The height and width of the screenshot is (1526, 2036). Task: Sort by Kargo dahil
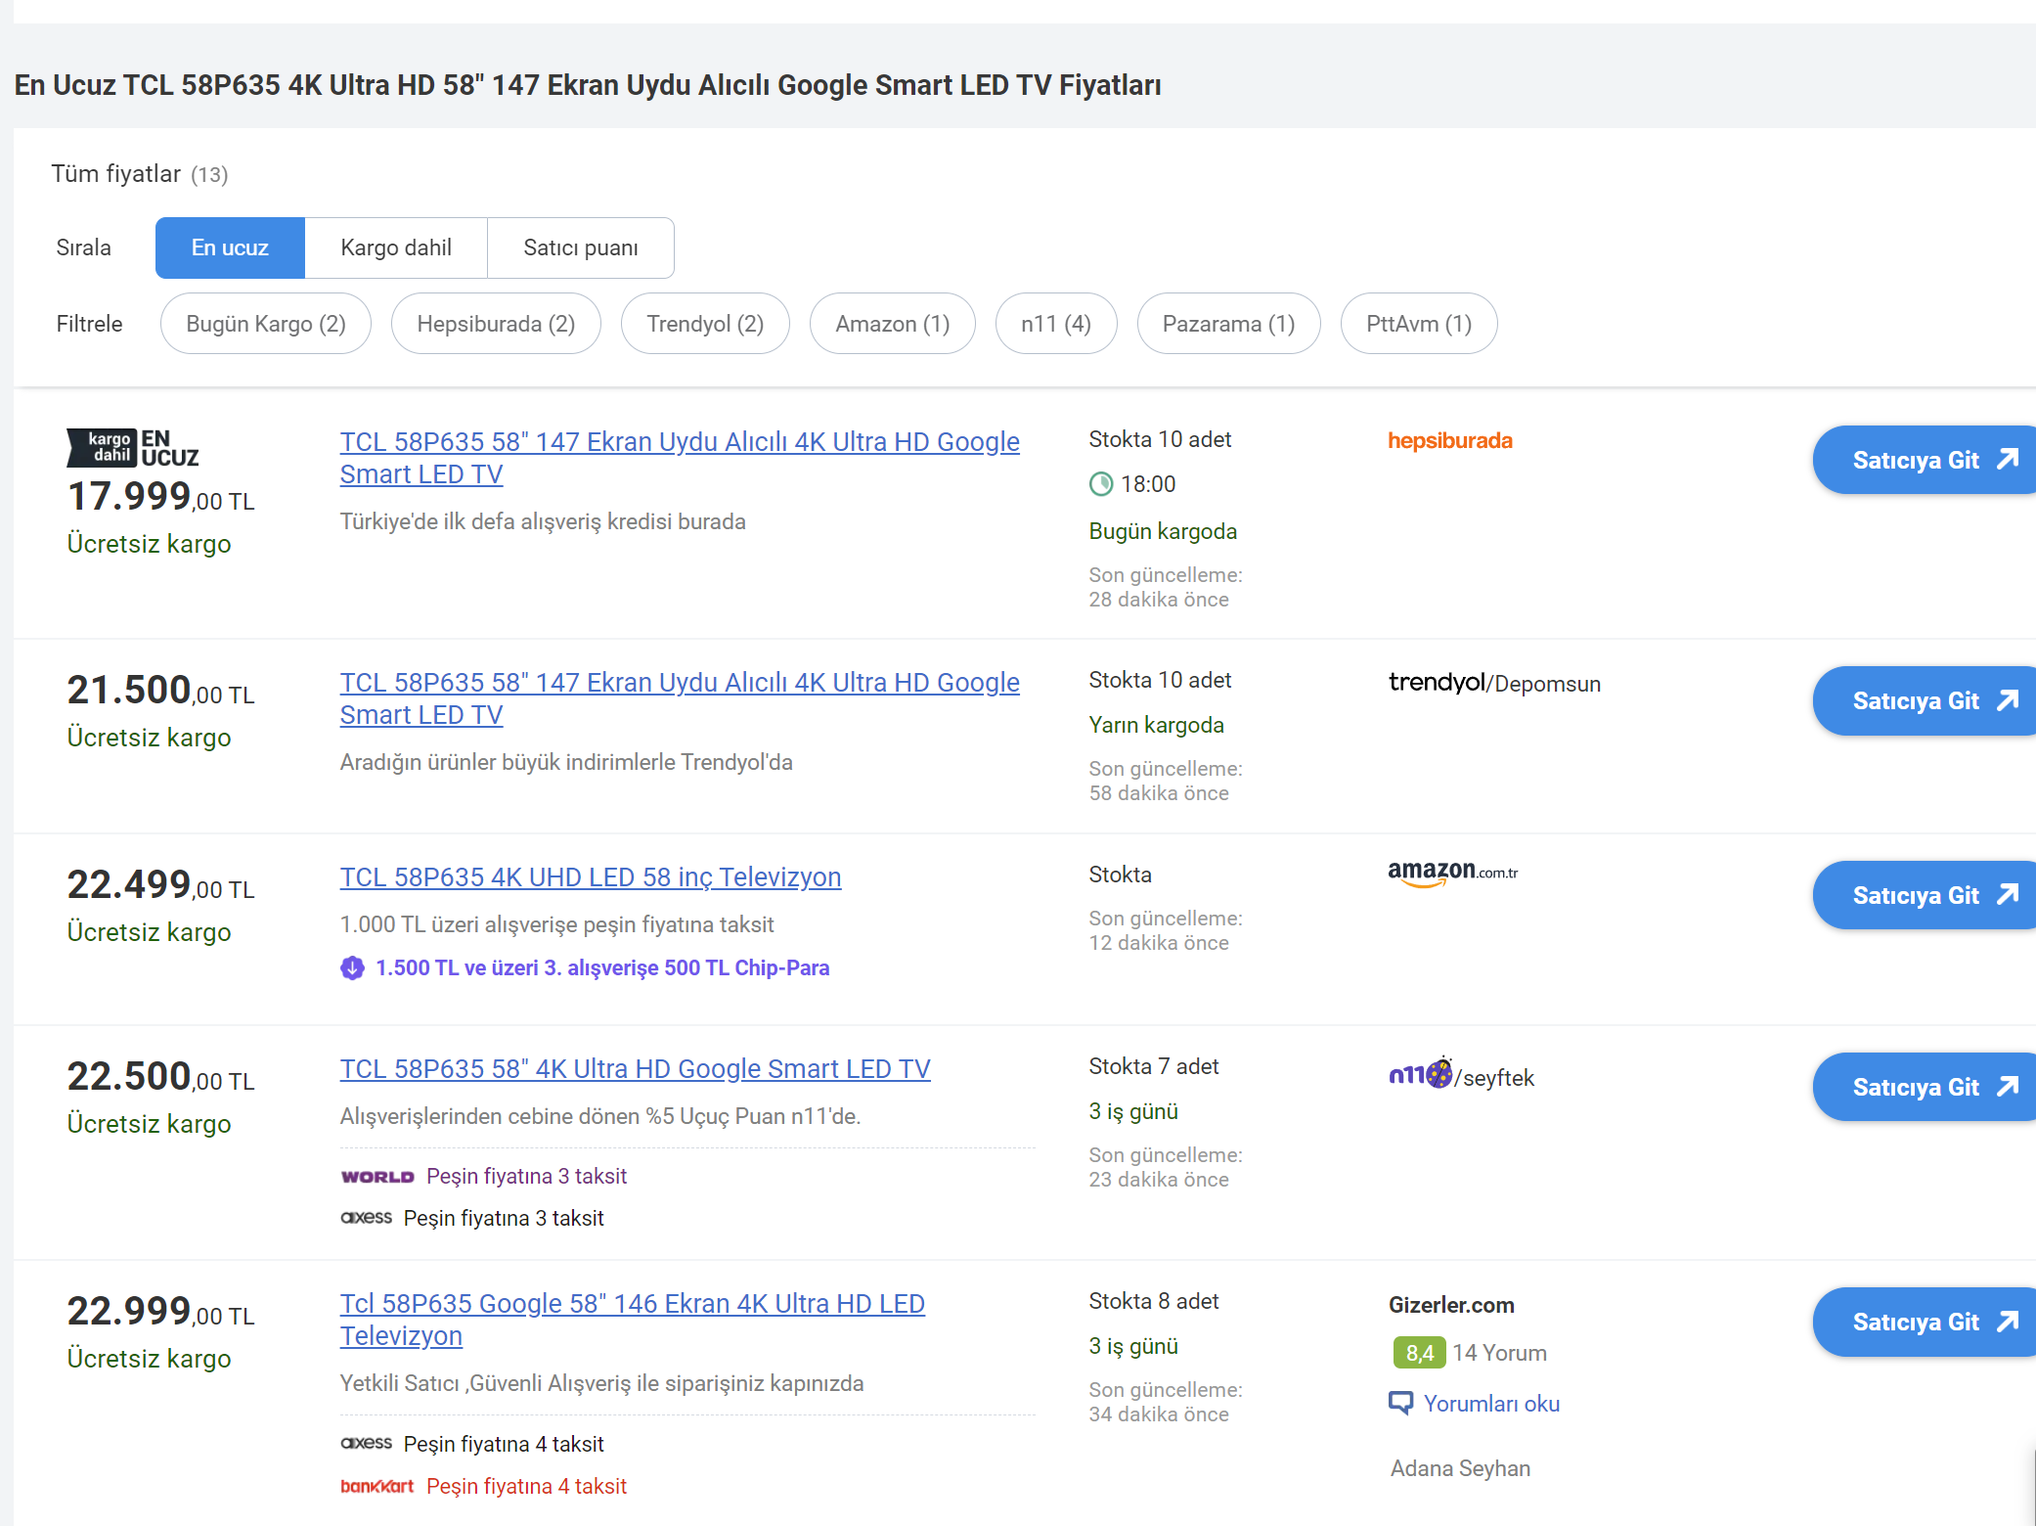[x=396, y=247]
